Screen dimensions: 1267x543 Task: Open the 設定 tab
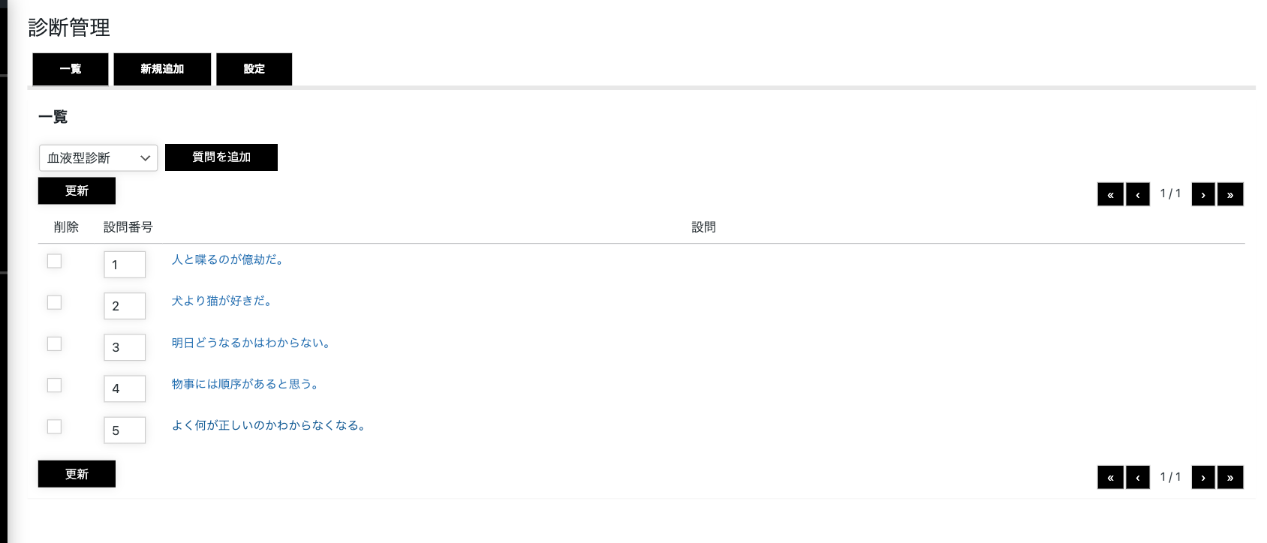click(254, 69)
